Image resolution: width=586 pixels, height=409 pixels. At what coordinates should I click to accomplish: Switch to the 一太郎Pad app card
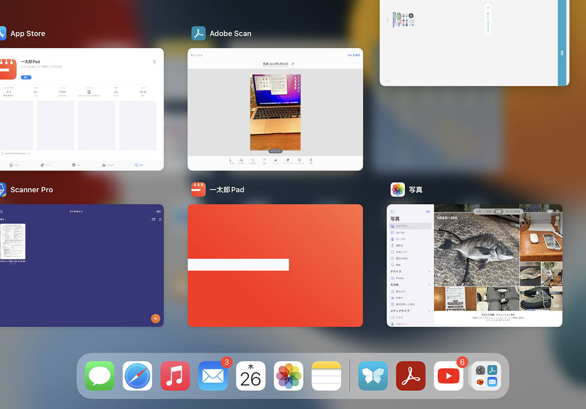click(275, 266)
